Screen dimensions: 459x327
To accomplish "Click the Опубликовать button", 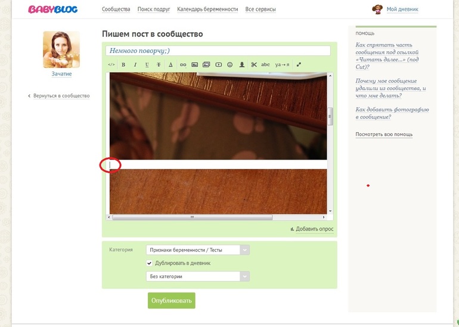I will [x=171, y=300].
